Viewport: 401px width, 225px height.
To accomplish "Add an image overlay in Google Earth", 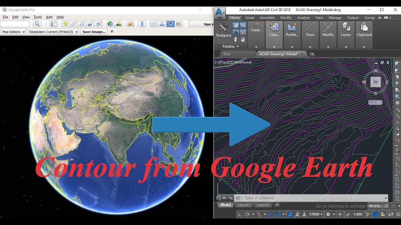I will click(91, 24).
